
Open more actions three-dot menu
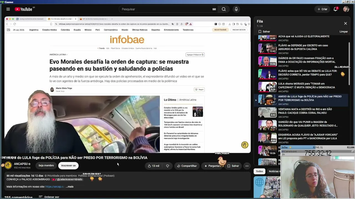point(247,166)
